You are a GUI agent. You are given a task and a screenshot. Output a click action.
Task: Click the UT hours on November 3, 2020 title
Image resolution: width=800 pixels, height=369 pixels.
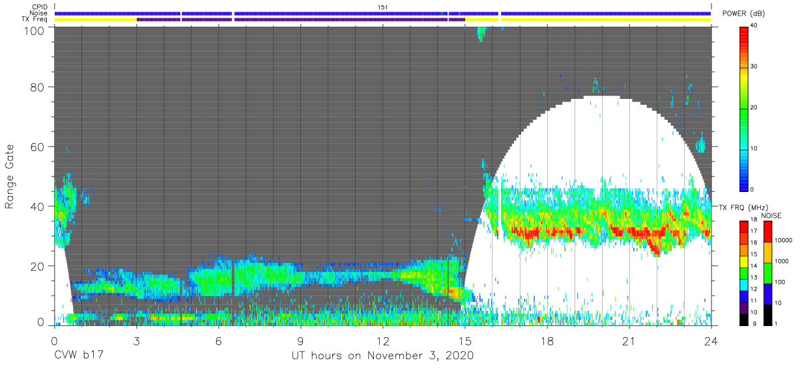tap(382, 357)
